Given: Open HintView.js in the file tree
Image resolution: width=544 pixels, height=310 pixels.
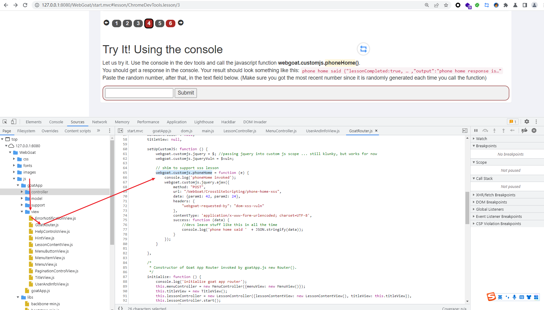Looking at the screenshot, I should coord(45,238).
